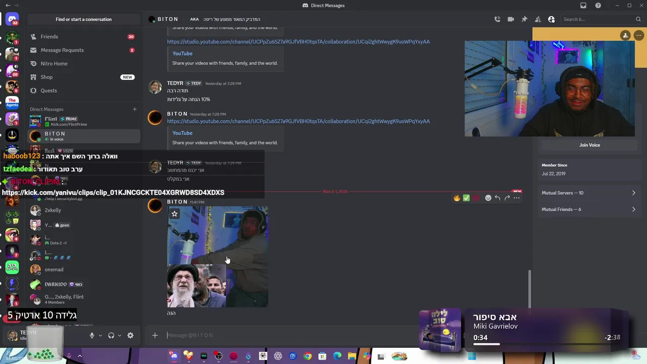Open the DARKIDO direct message

83,284
